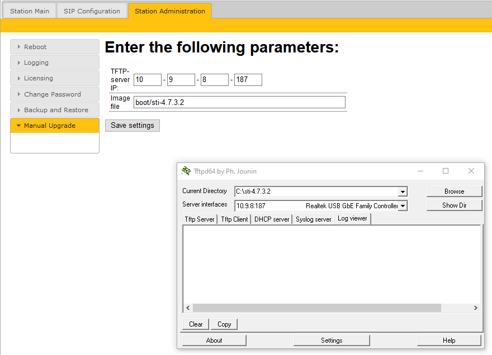Select the Tftp Server tab
This screenshot has height=355, width=492.
pos(200,219)
